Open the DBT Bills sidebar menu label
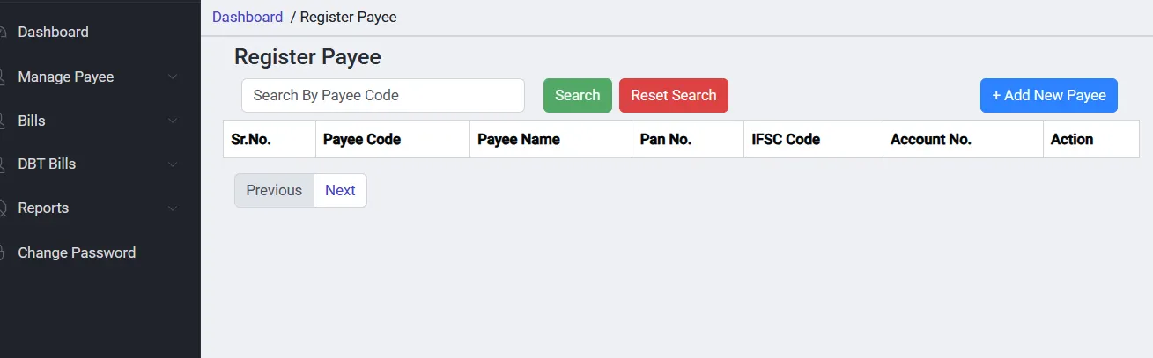 (47, 164)
